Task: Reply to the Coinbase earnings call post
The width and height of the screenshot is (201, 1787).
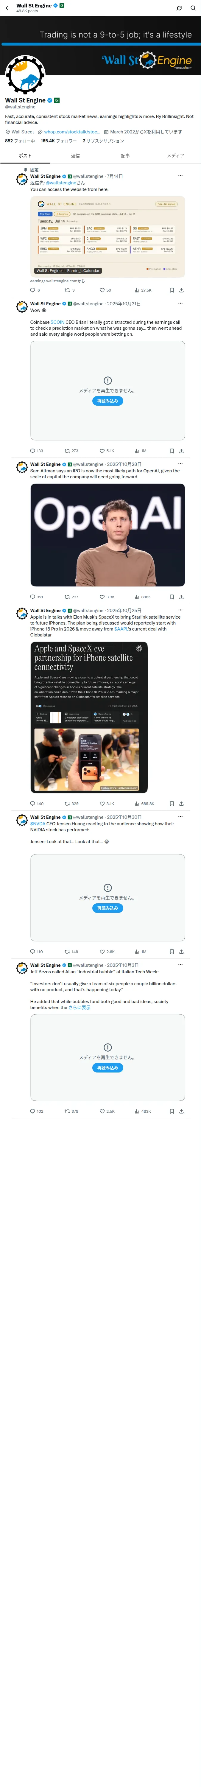Action: 36,451
